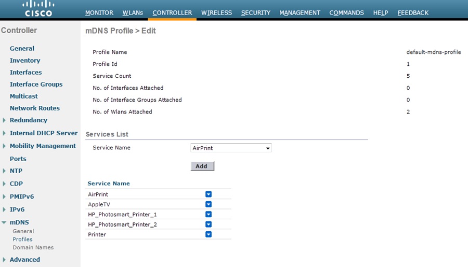This screenshot has height=267, width=468.
Task: Open the Advanced link
Action: coord(25,260)
